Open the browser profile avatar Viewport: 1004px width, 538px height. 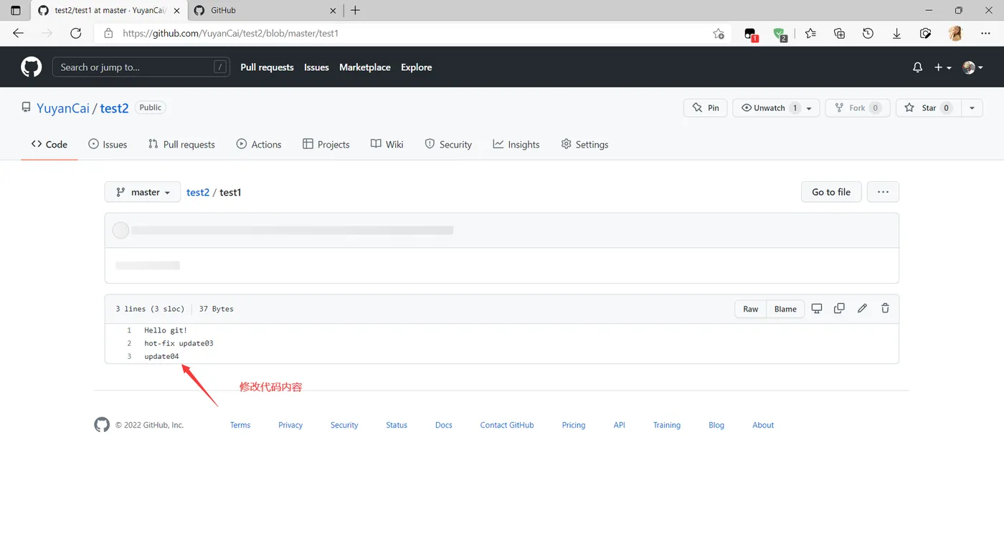[955, 34]
